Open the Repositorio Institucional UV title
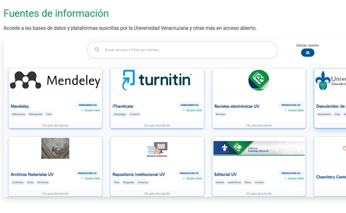346x213 pixels. point(139,174)
